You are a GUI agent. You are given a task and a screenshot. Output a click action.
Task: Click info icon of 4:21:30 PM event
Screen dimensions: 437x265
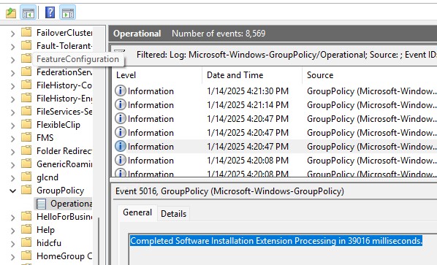coord(121,91)
